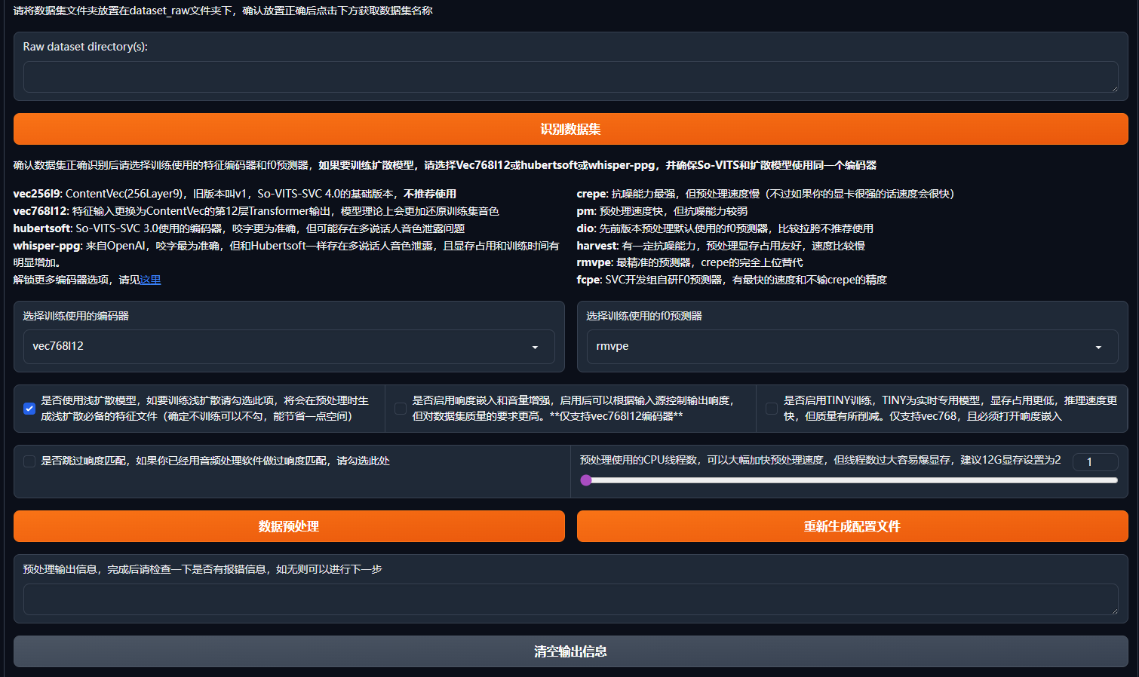Click the f0 predictor dropdown's arrow icon
Screen dimensions: 1139x677
(1098, 347)
